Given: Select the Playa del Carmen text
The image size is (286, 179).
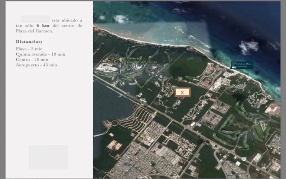Looking at the screenshot, I should [34, 31].
